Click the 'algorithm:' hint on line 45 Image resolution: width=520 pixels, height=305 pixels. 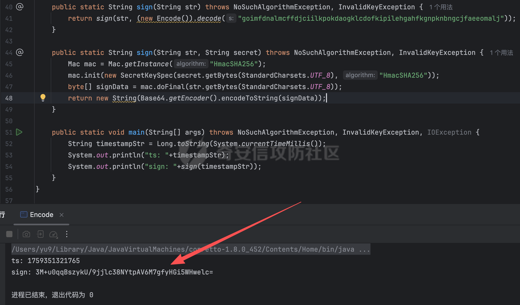tap(191, 64)
